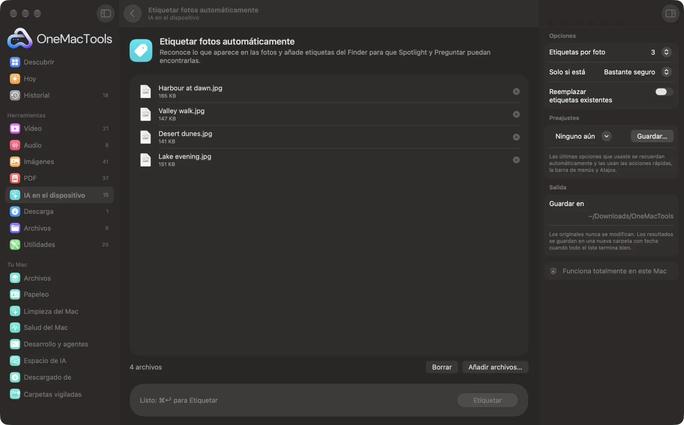Image resolution: width=684 pixels, height=425 pixels.
Task: Select the Lake evening.jpg filename
Action: (185, 156)
